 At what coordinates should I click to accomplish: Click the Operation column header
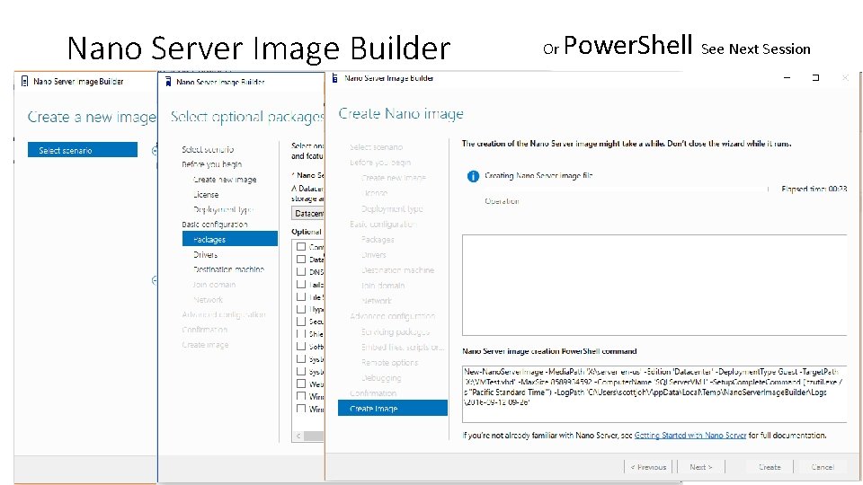pyautogui.click(x=502, y=201)
